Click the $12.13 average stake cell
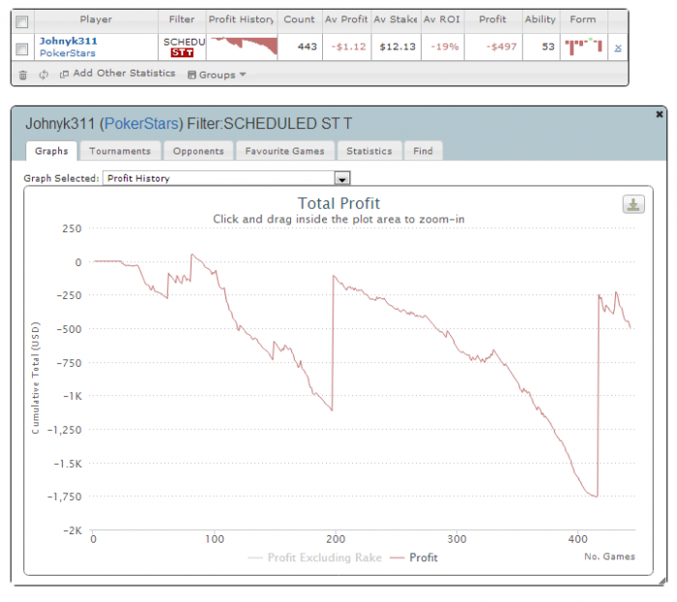Viewport: 677px width, 602px height. tap(397, 46)
